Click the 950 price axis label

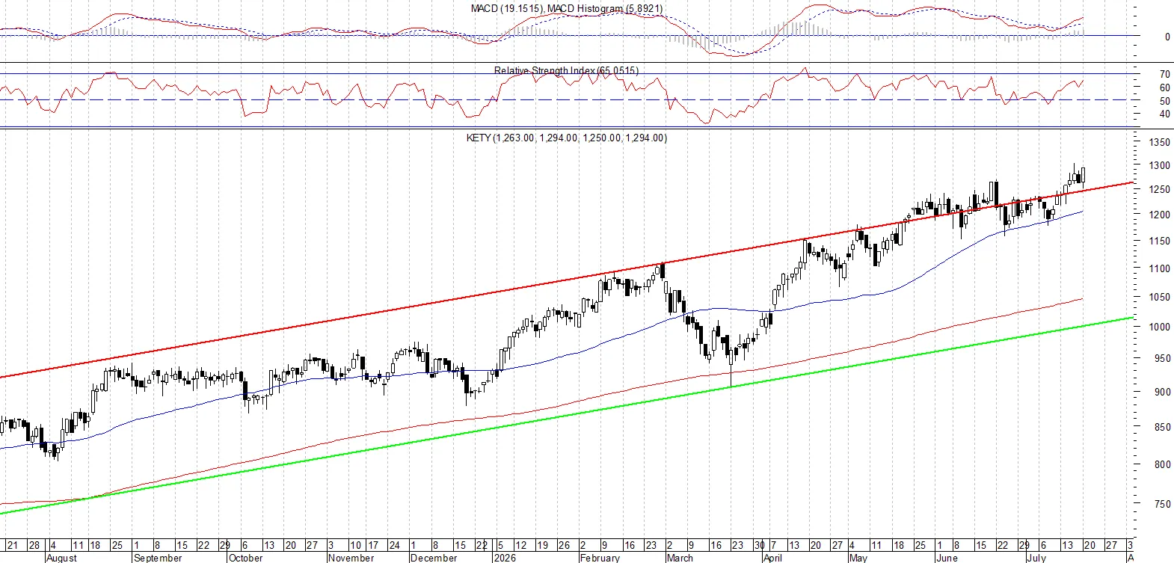coord(1163,358)
